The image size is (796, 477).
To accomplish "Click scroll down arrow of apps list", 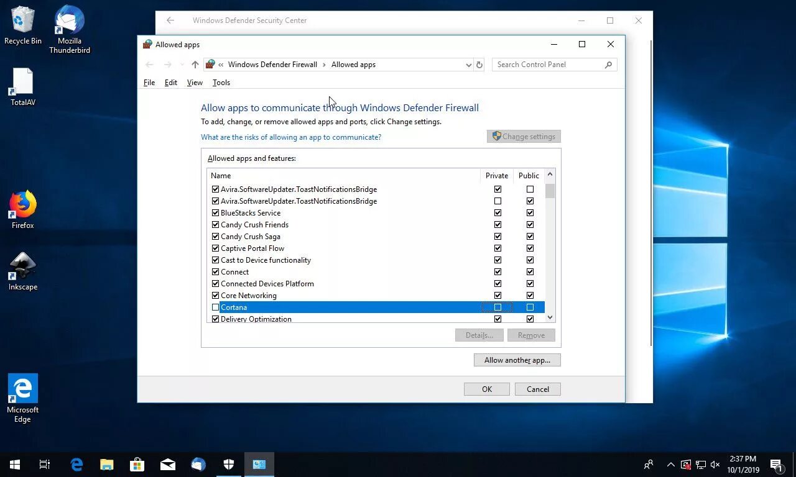I will click(550, 317).
